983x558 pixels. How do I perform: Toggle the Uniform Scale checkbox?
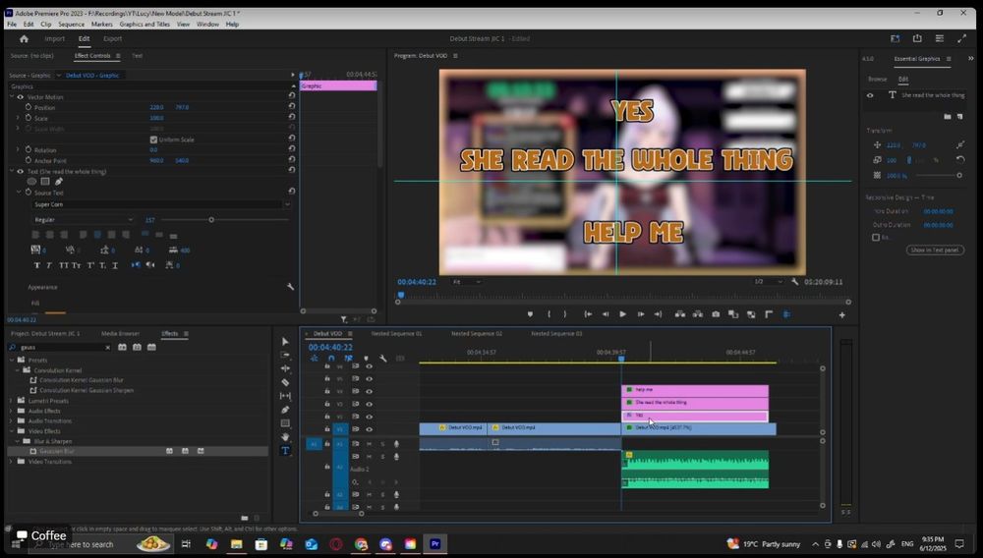tap(153, 139)
